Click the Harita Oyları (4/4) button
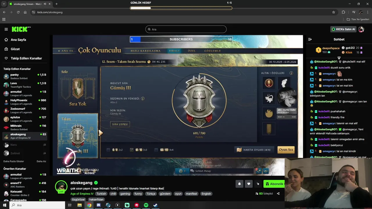Viewport: 372px width, 209px height. (x=254, y=150)
